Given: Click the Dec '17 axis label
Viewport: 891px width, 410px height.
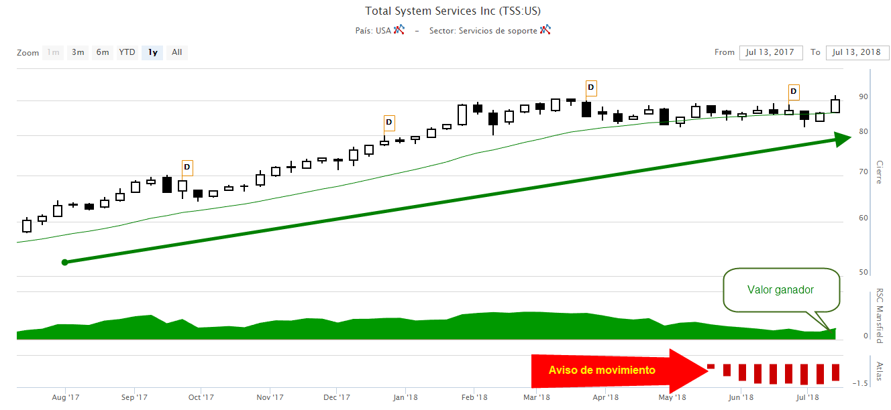Looking at the screenshot, I should coord(336,398).
